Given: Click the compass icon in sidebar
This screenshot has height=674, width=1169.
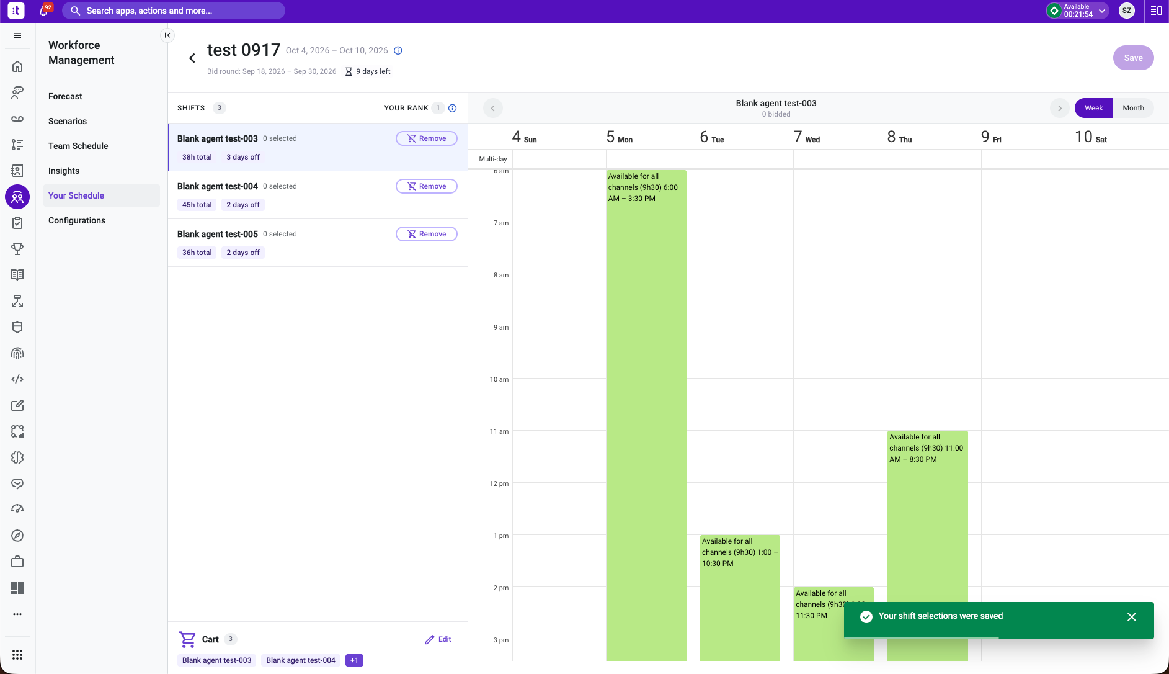Looking at the screenshot, I should (x=17, y=536).
